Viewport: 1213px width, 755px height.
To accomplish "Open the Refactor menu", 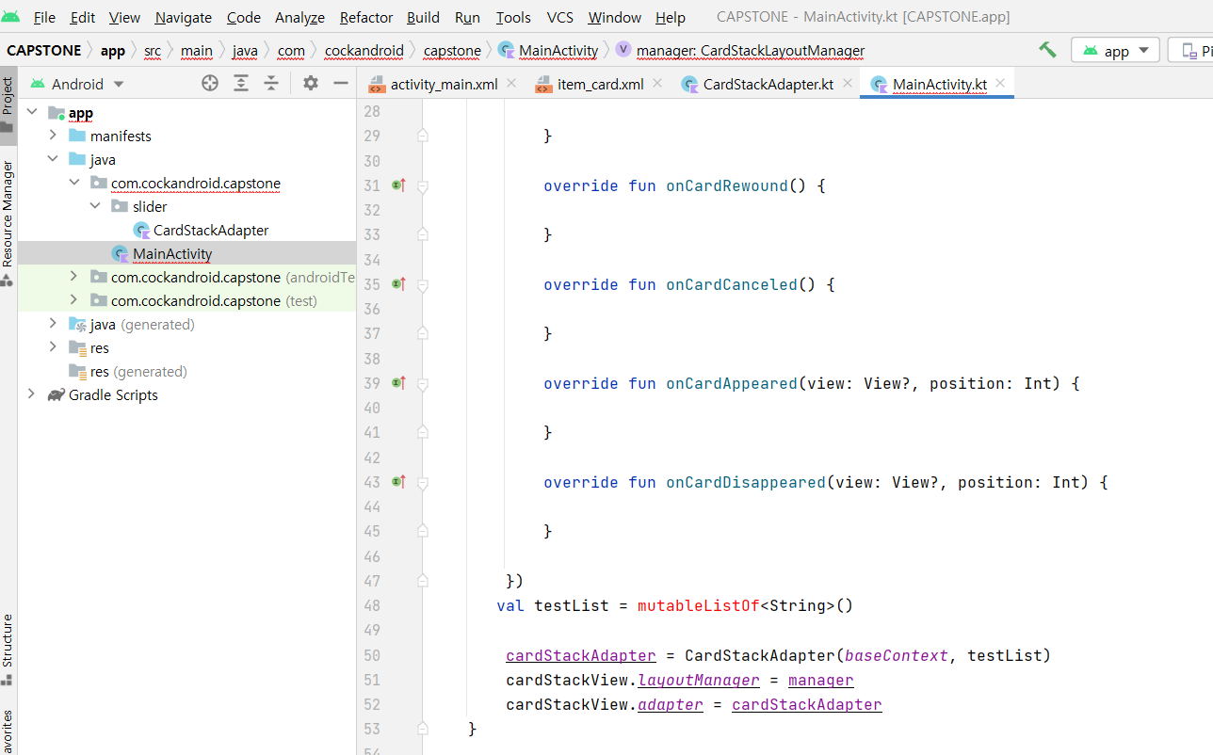I will [366, 17].
